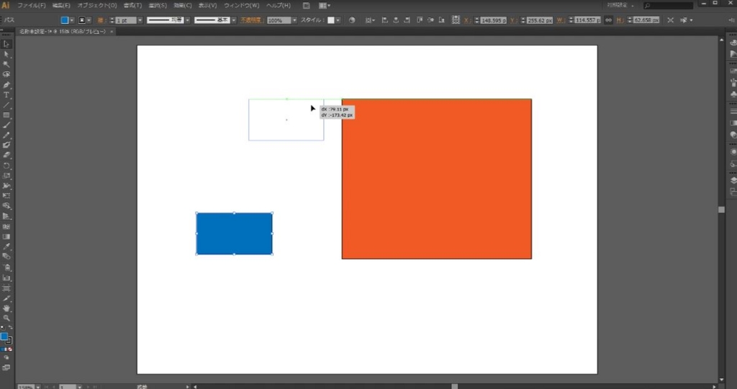737x389 pixels.
Task: Open ヘルプ(H) menu
Action: [x=279, y=6]
